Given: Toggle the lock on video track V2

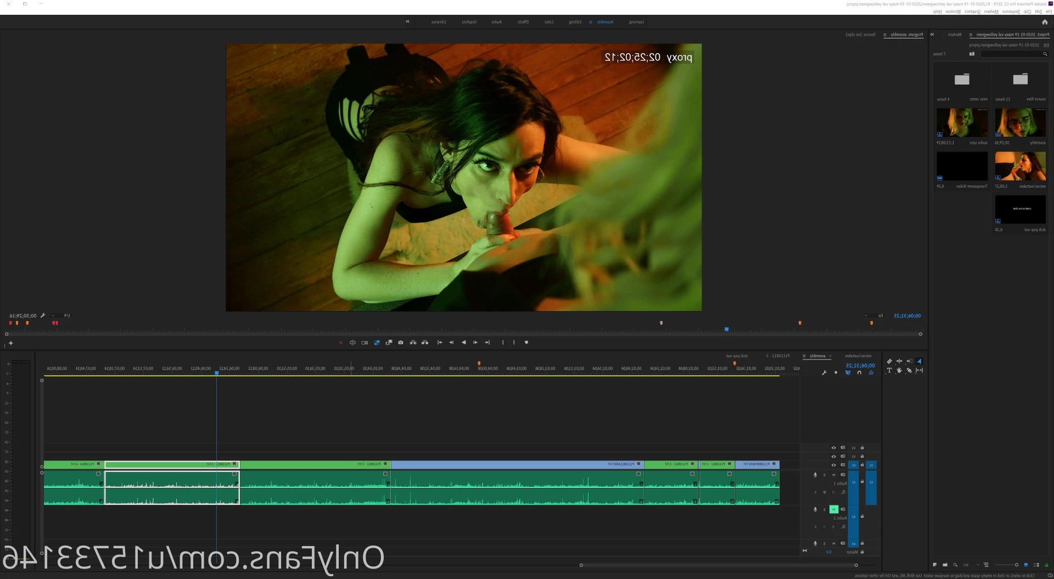Looking at the screenshot, I should tap(862, 456).
